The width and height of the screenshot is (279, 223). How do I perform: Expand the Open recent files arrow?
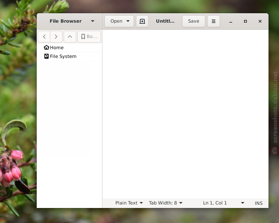coord(128,21)
